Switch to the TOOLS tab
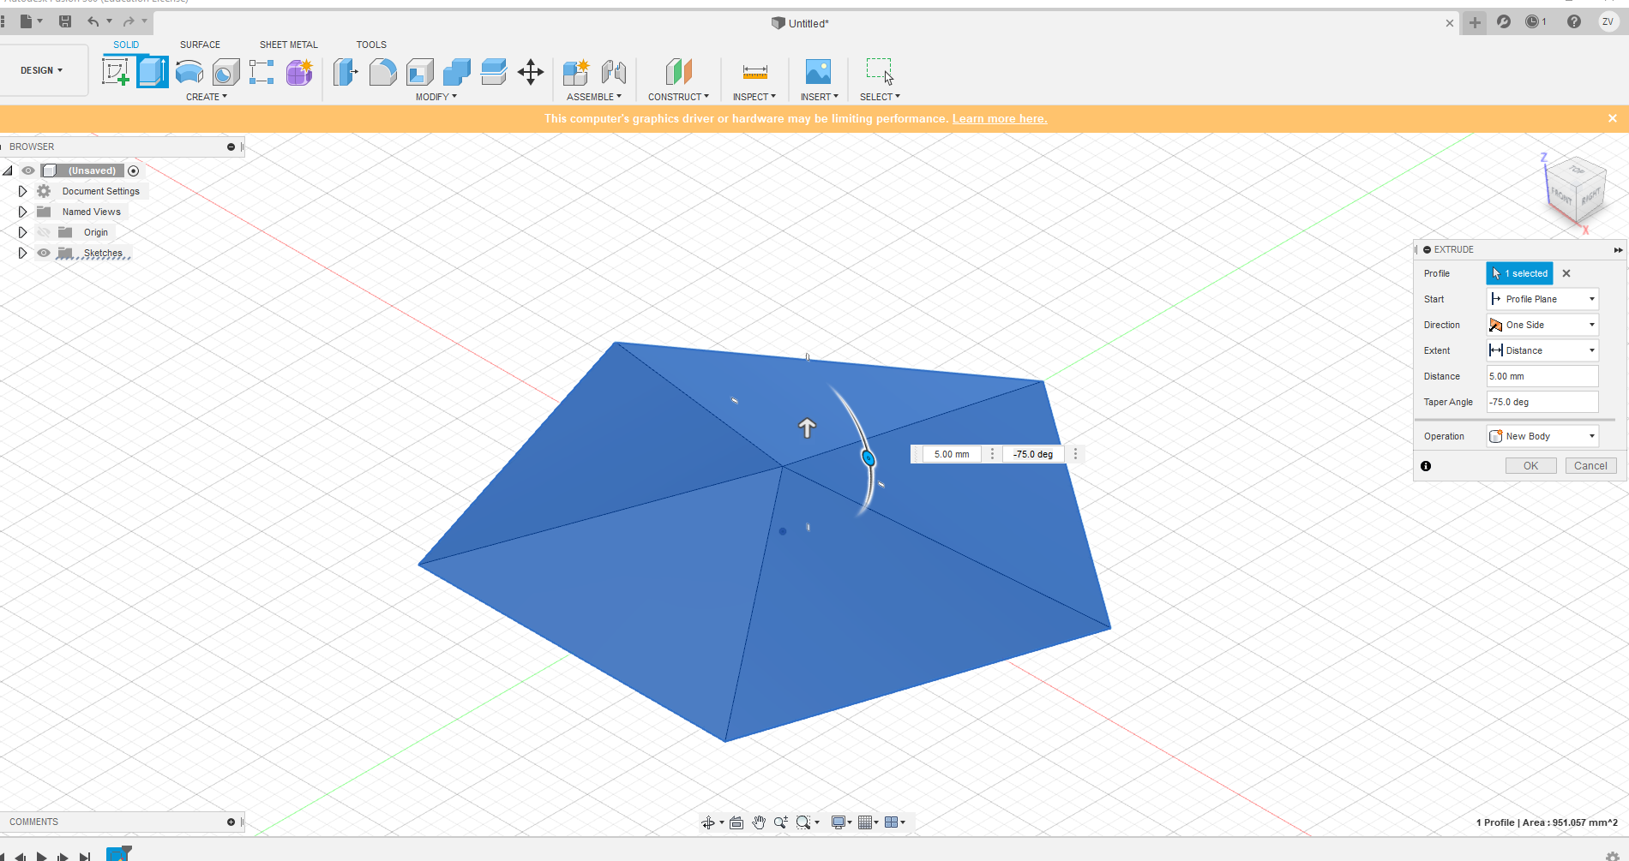The width and height of the screenshot is (1629, 861). point(371,45)
